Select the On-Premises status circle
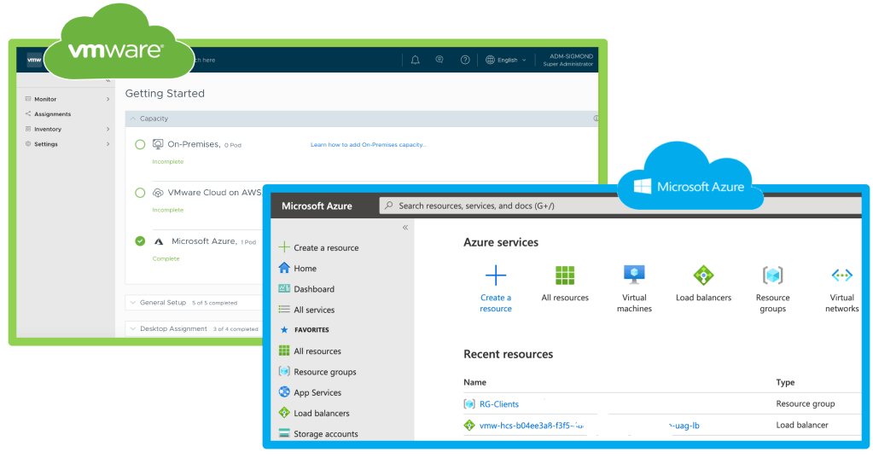Image resolution: width=873 pixels, height=458 pixels. pos(140,145)
